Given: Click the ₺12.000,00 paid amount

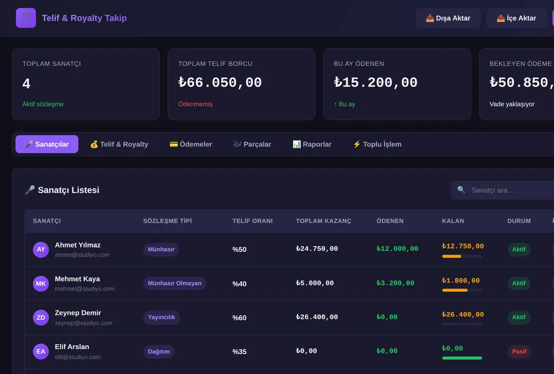Looking at the screenshot, I should (x=397, y=249).
